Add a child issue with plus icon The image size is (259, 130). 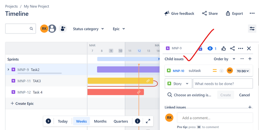coord(250,59)
